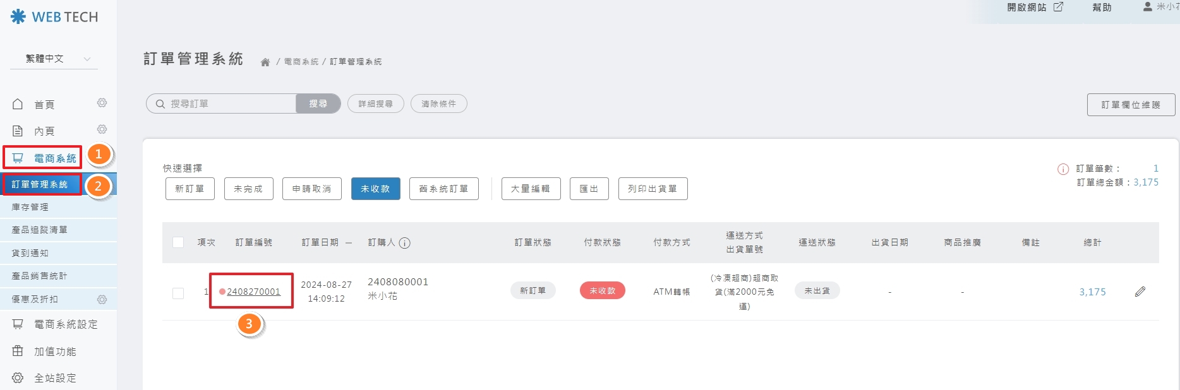Open 庫存管理 in sidebar menu
The height and width of the screenshot is (390, 1180).
[30, 207]
